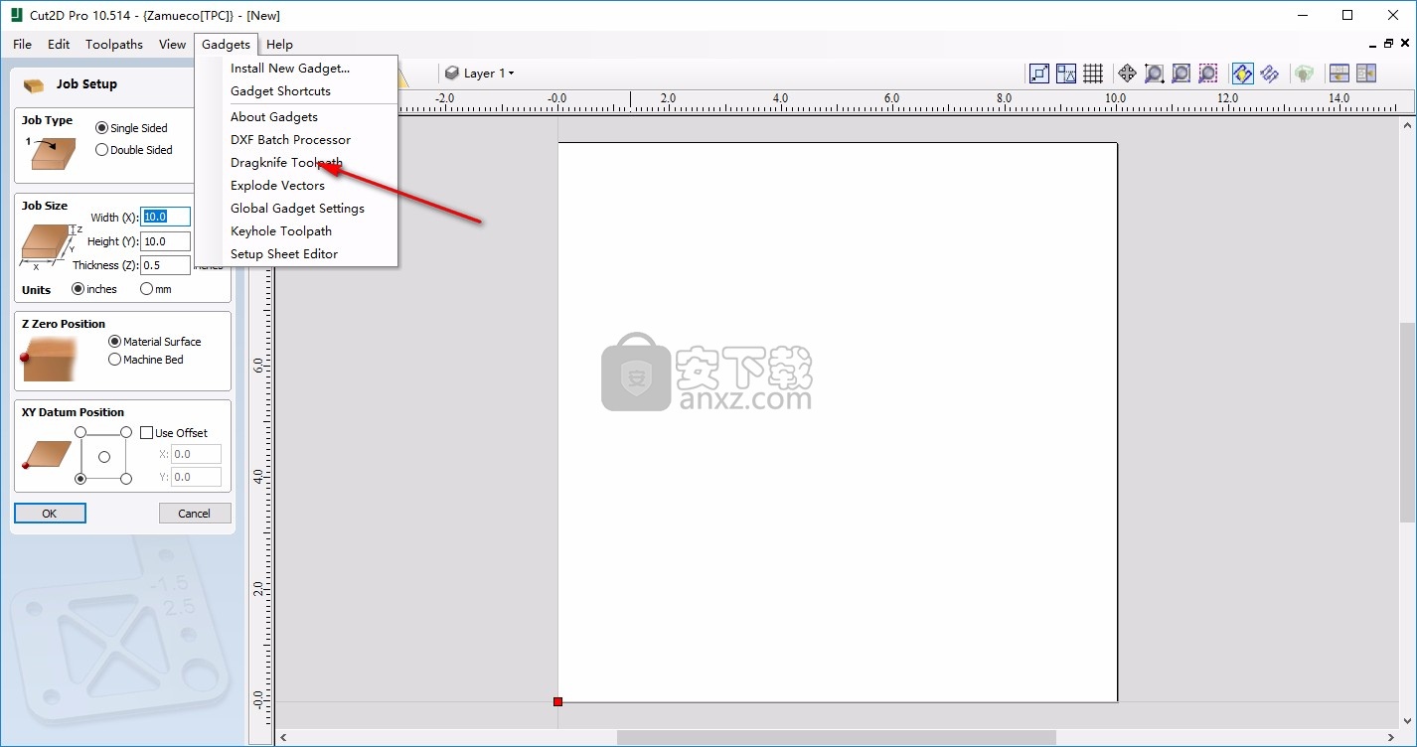The height and width of the screenshot is (747, 1417).
Task: Close the Gadgets menu header
Action: 226,44
